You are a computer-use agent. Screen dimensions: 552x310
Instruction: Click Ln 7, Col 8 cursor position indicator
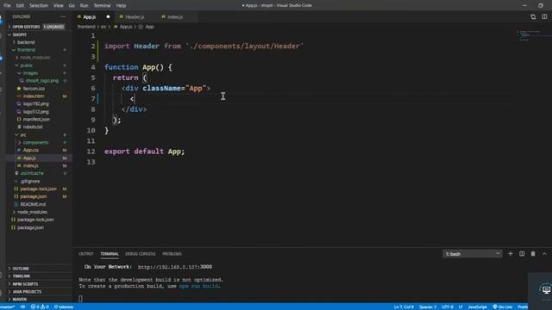[404, 307]
